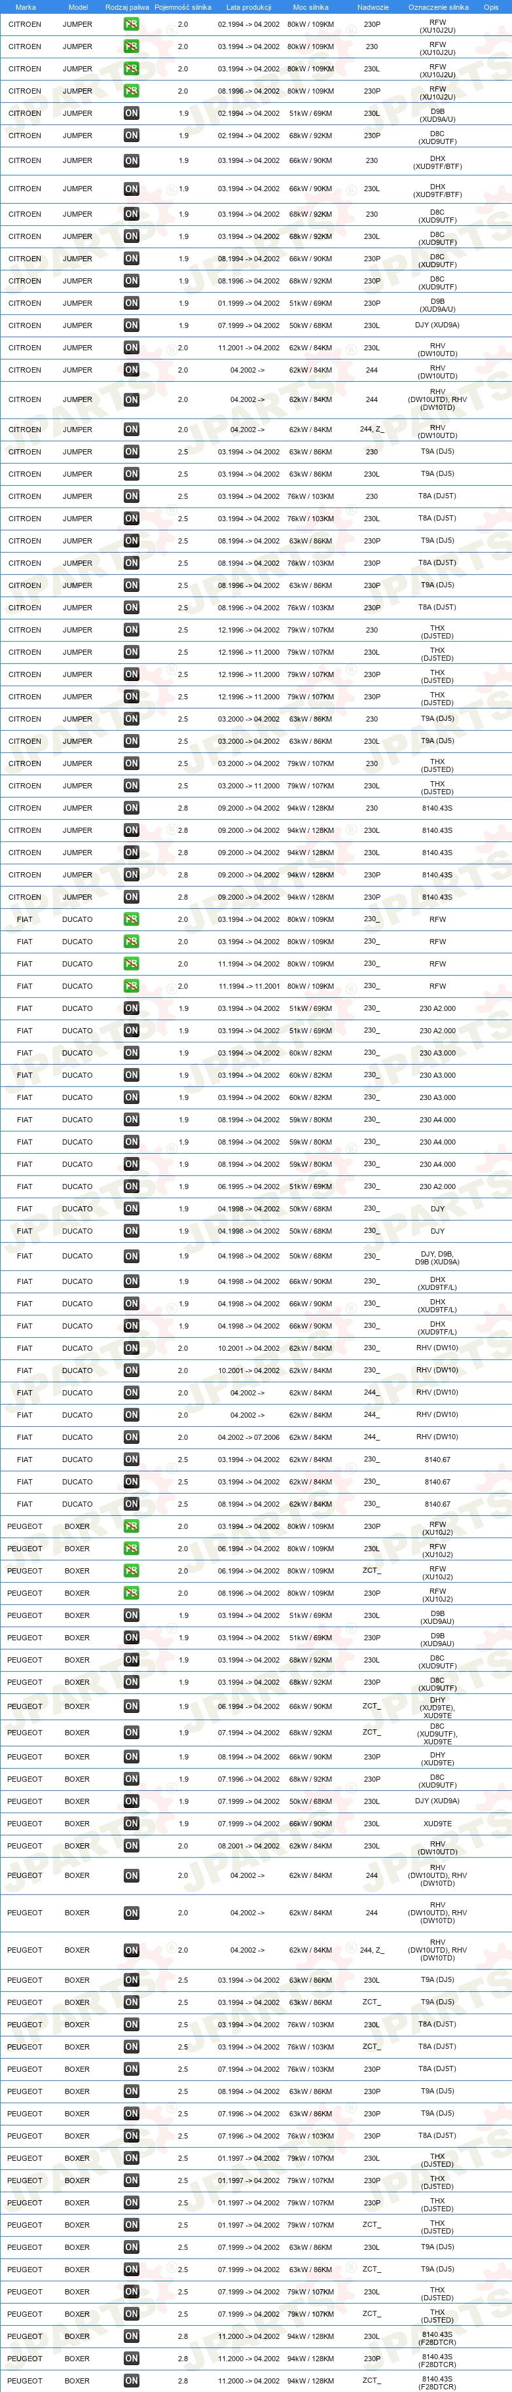Screen dimensions: 512x2392
Task: Click PB fuel icon in Fiat Ducato 11.1994 -> 11.2001 row
Action: [x=131, y=986]
